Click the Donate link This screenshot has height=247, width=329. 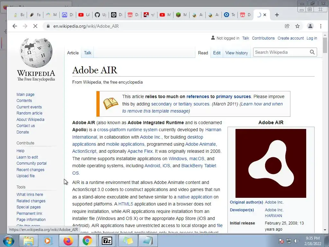(23, 132)
